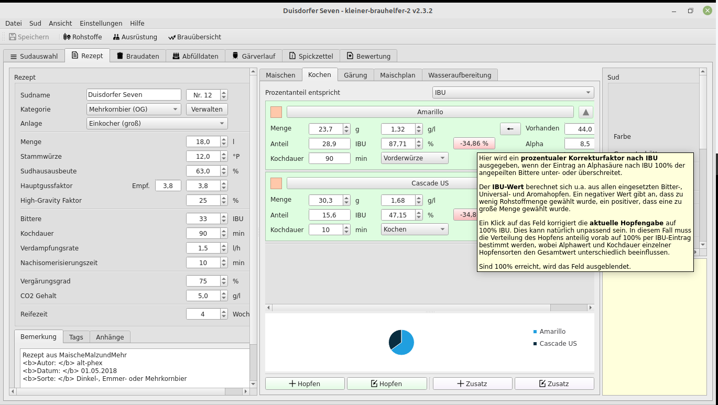Open the Ansicht menu
718x405 pixels.
[x=60, y=23]
